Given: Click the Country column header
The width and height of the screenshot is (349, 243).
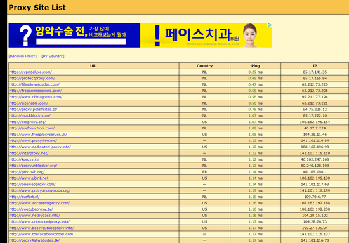Looking at the screenshot, I should point(204,66).
